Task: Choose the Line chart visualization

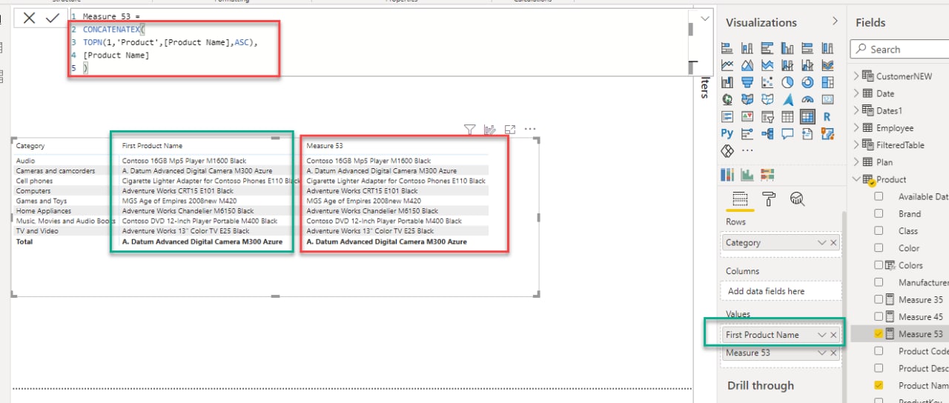Action: click(x=727, y=65)
